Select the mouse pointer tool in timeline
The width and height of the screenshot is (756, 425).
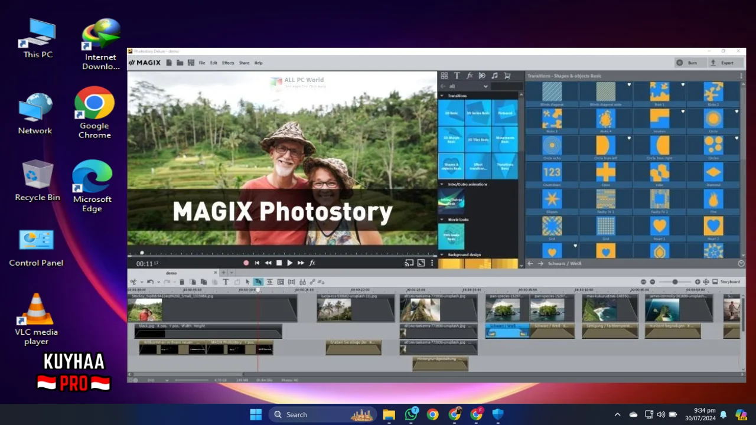tap(247, 282)
